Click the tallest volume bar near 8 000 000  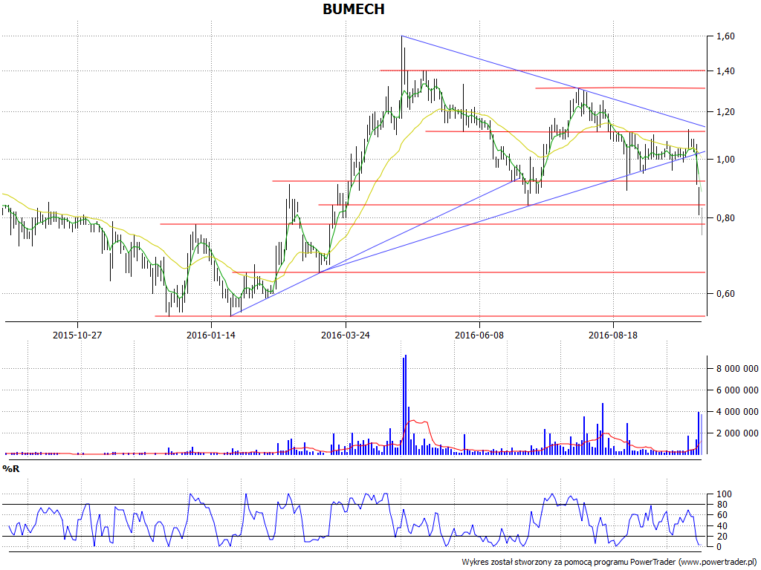coord(405,404)
